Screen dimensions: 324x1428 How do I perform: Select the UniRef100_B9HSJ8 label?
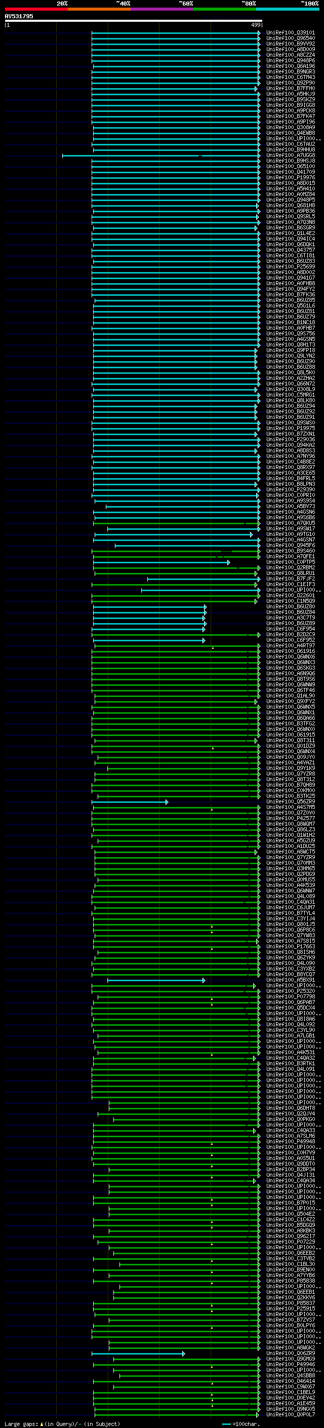coord(290,161)
